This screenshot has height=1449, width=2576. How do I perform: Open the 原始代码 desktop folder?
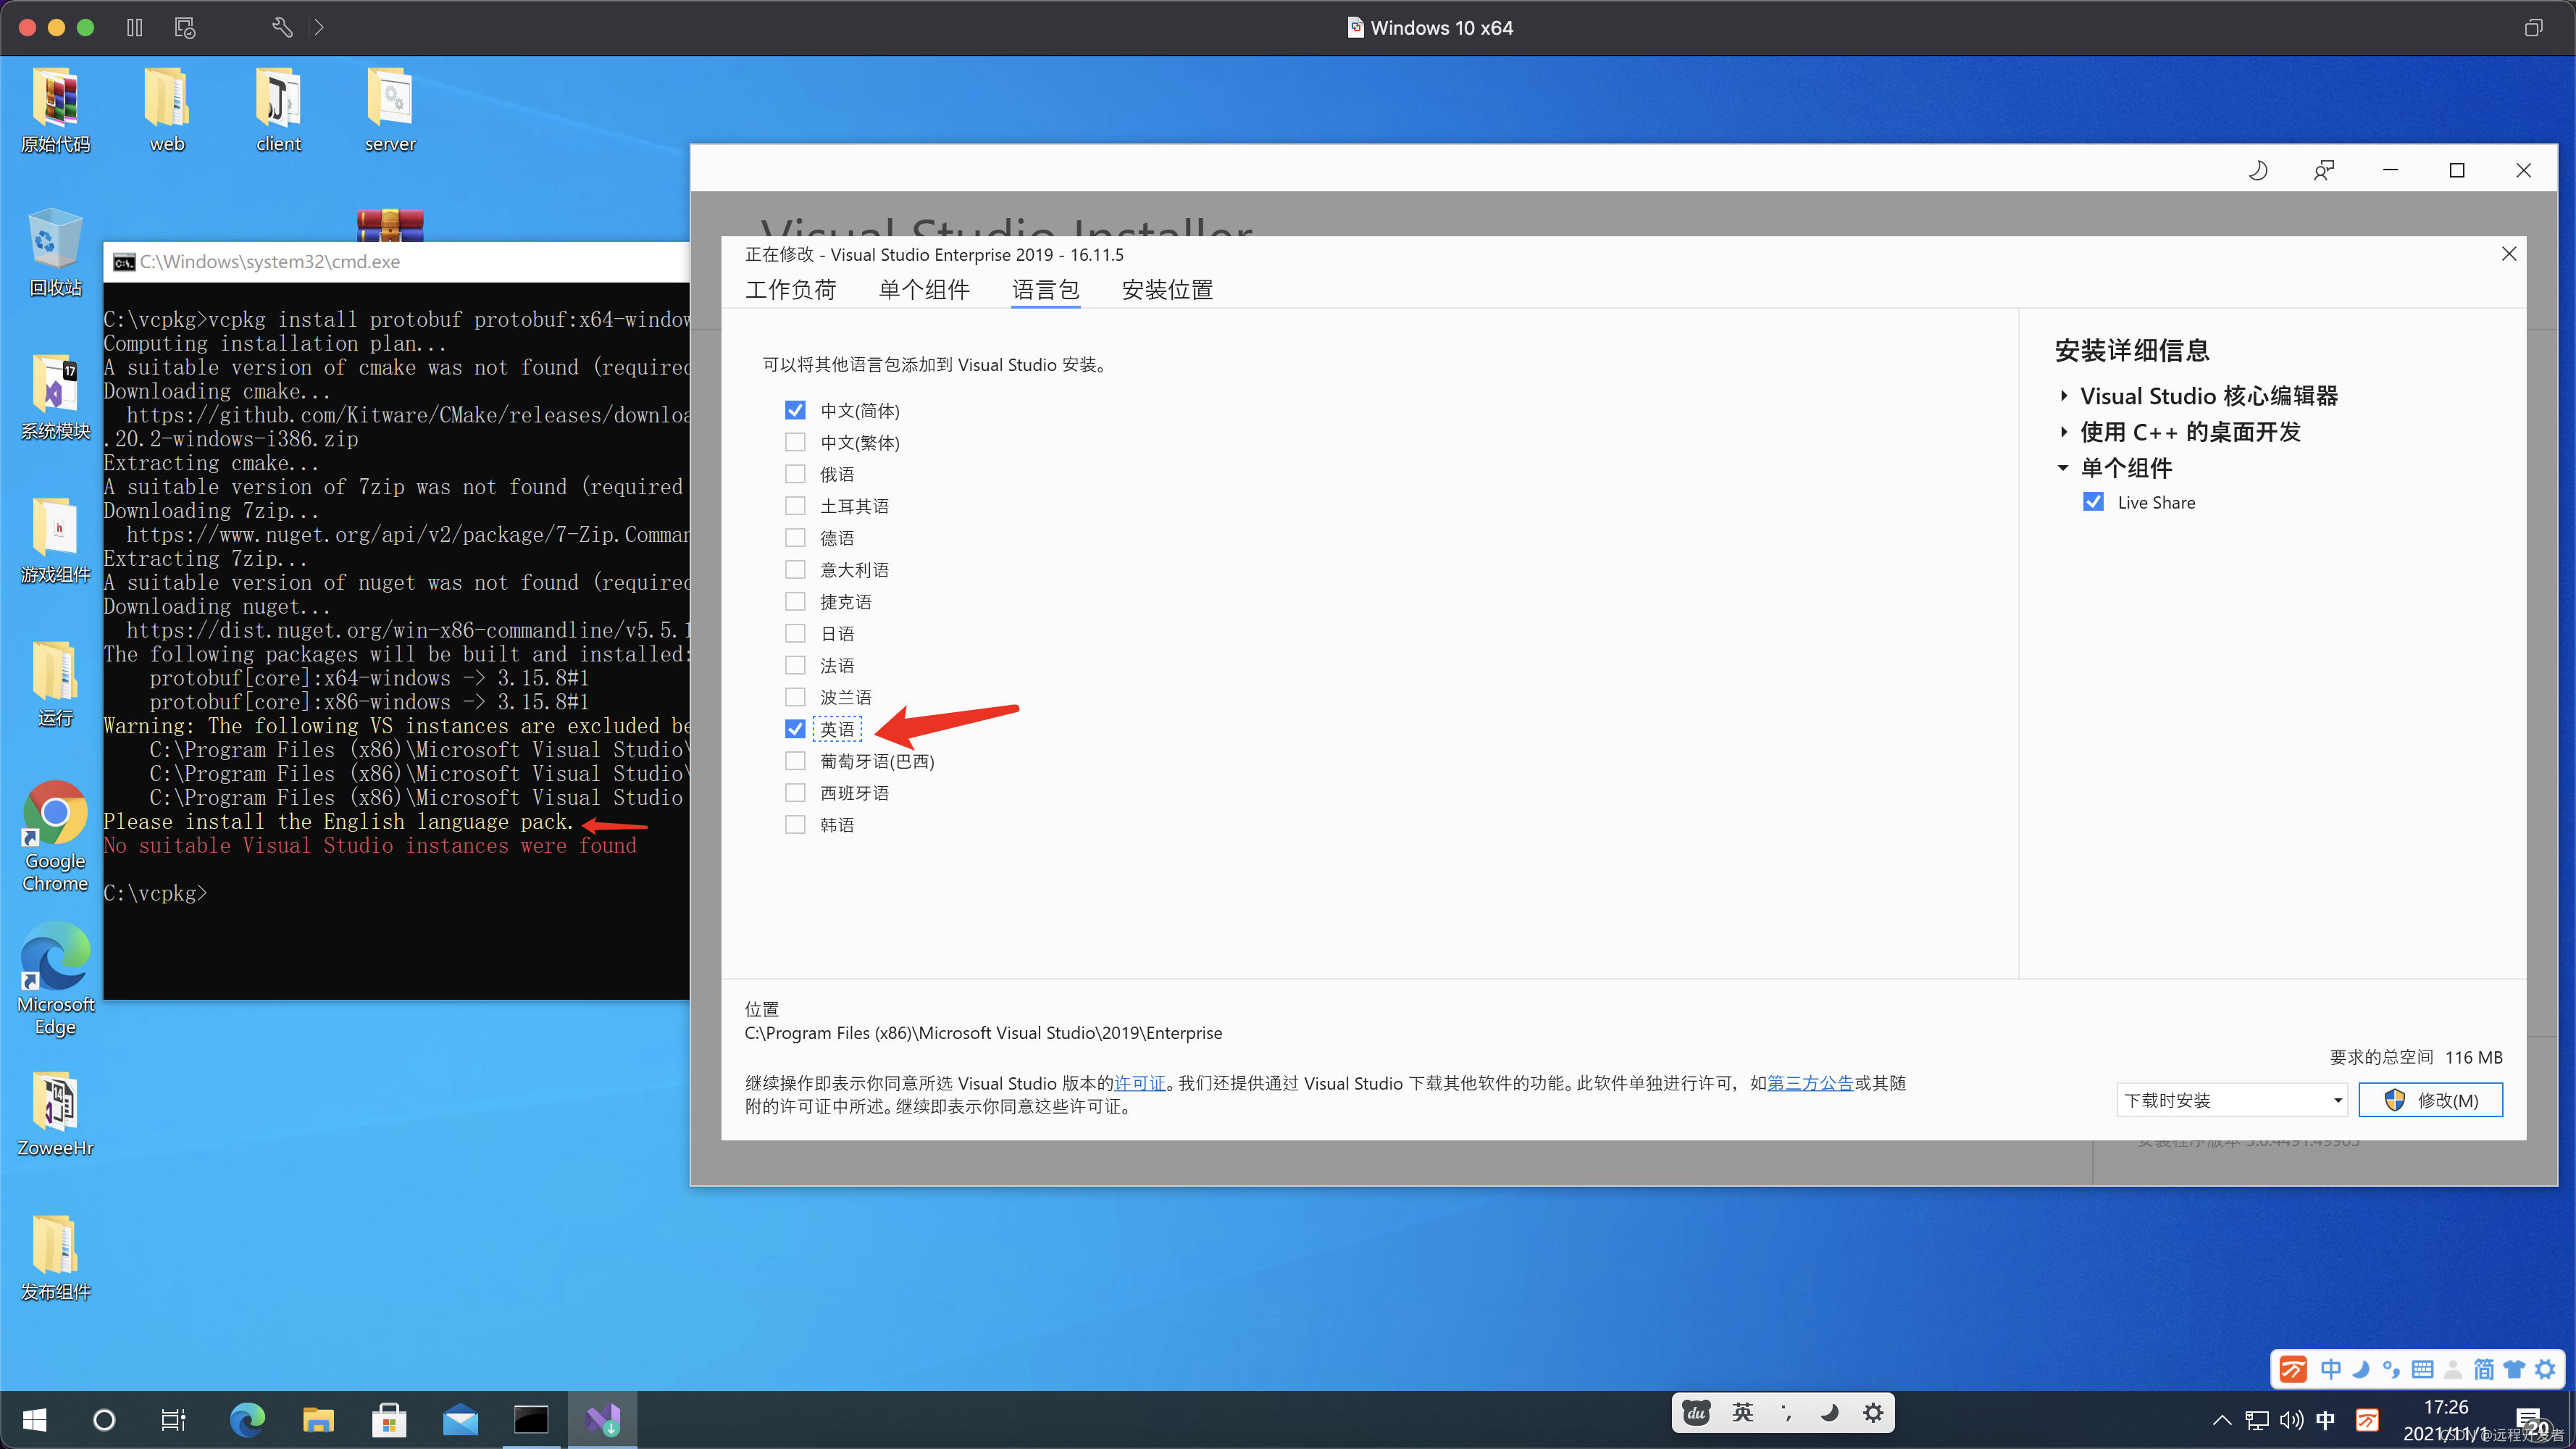56,110
